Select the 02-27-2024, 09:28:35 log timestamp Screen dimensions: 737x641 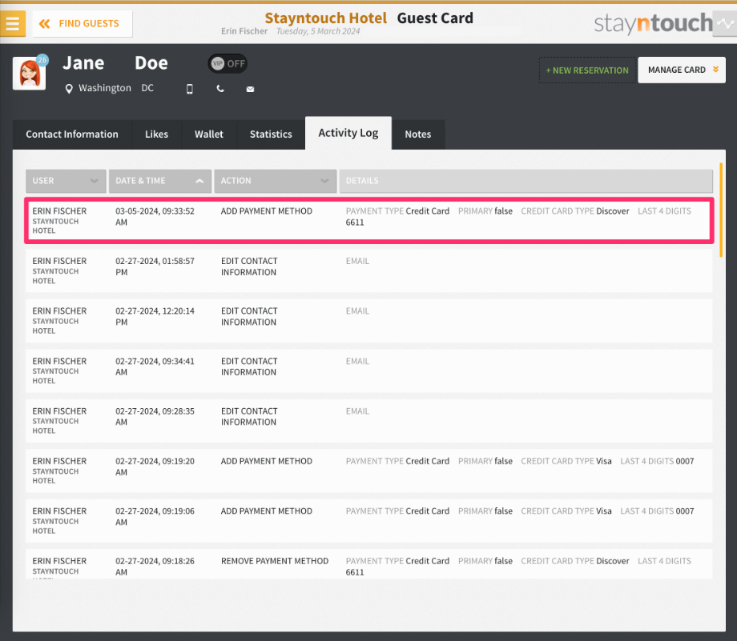coord(155,417)
